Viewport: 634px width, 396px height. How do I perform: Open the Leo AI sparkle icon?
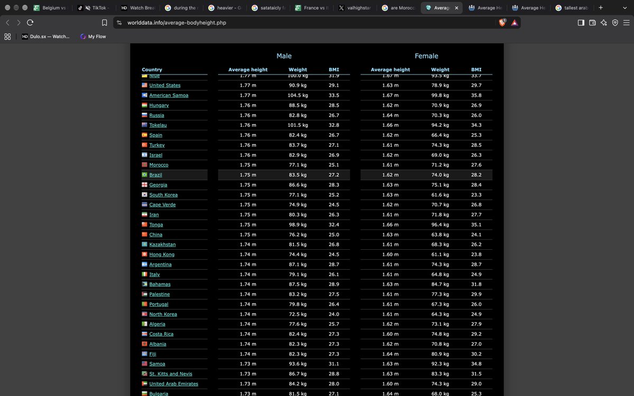(604, 23)
